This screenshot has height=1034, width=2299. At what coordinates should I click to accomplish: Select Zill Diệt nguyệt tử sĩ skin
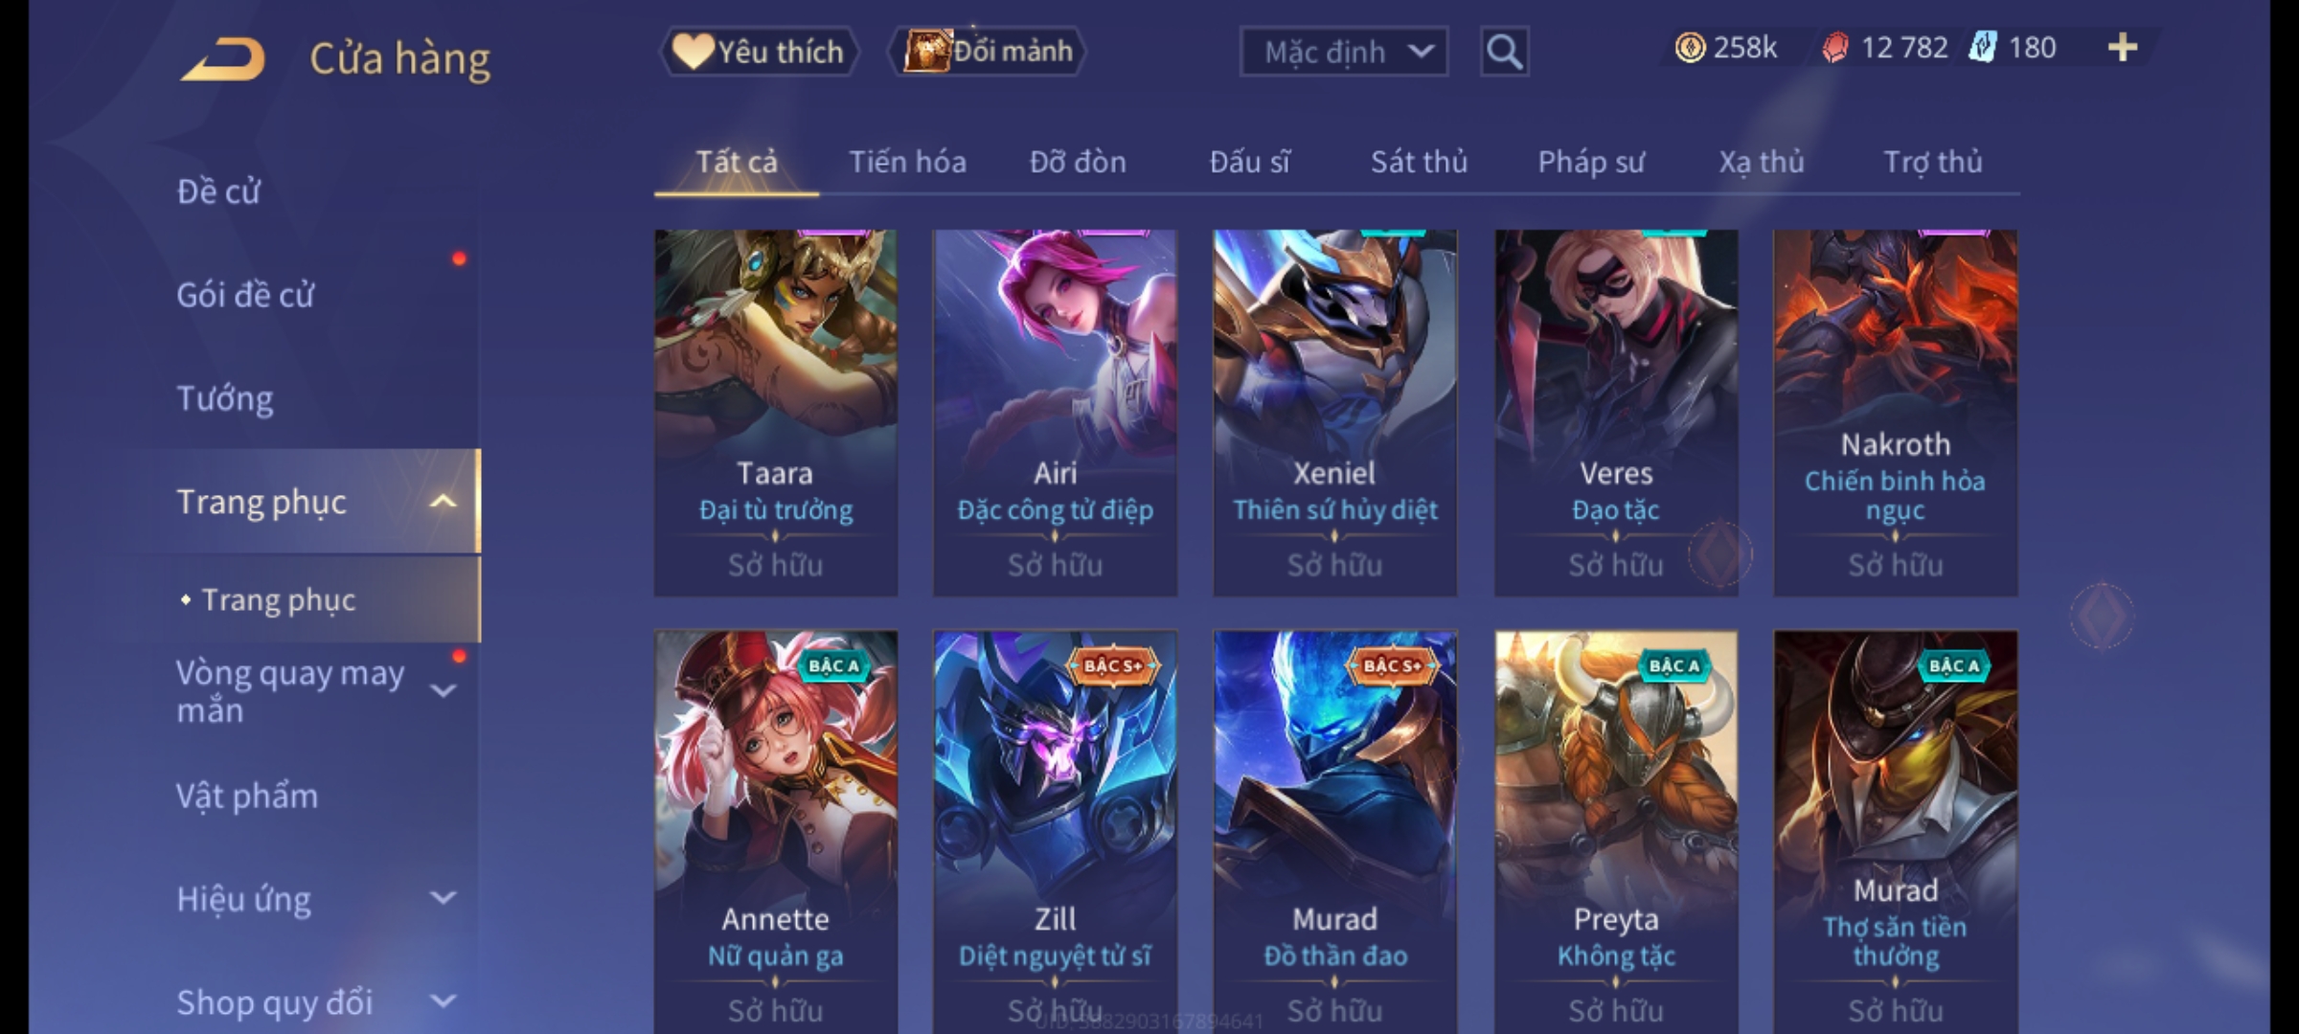(x=1055, y=831)
